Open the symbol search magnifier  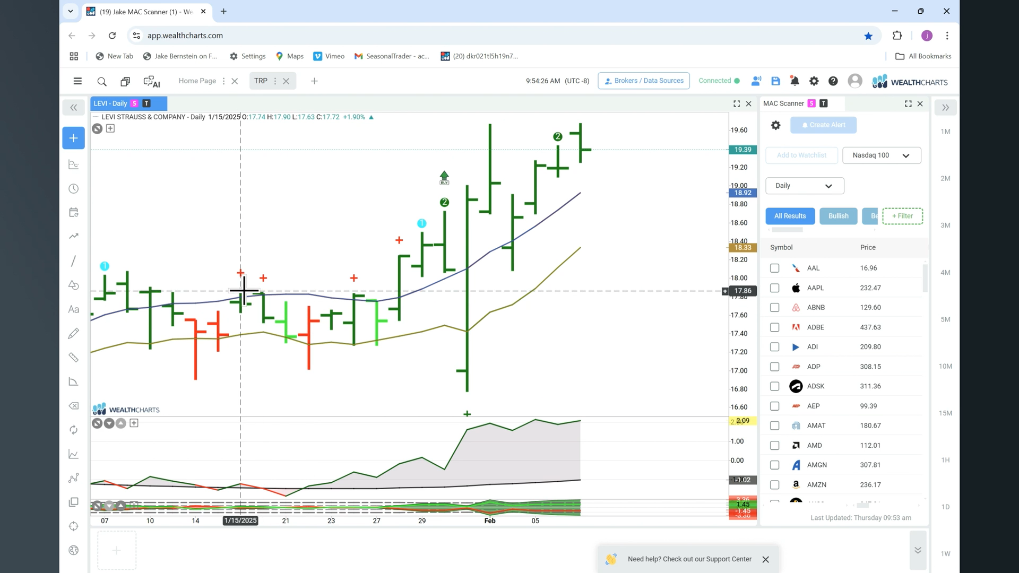click(102, 81)
